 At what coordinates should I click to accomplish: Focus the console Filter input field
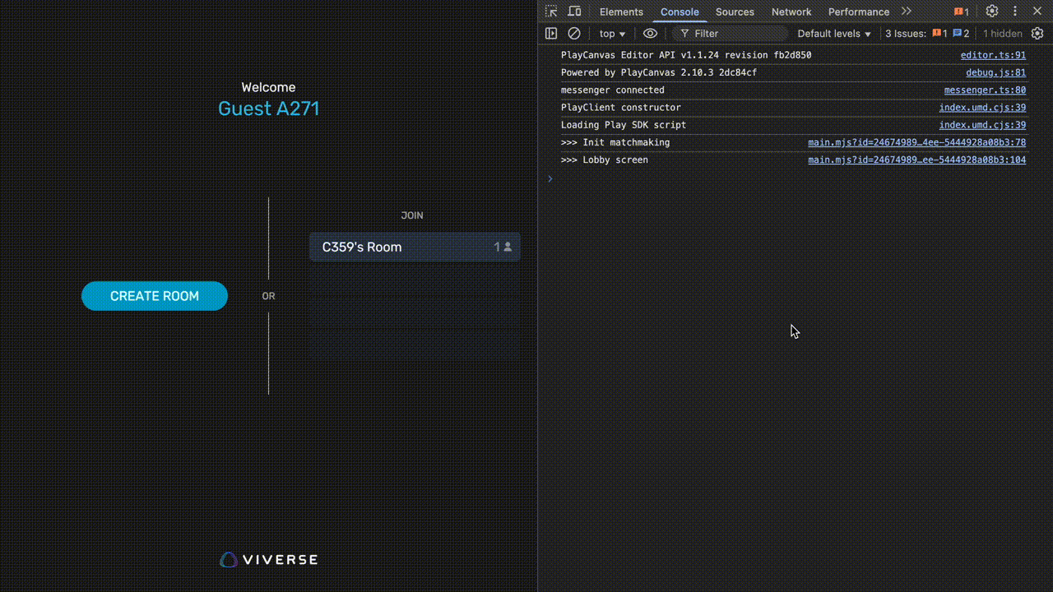(x=736, y=34)
